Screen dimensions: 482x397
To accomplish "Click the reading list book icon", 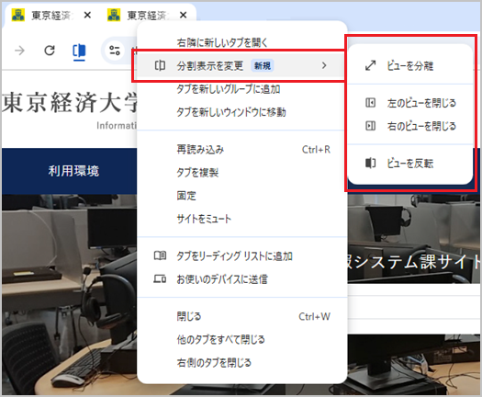I will (x=160, y=255).
